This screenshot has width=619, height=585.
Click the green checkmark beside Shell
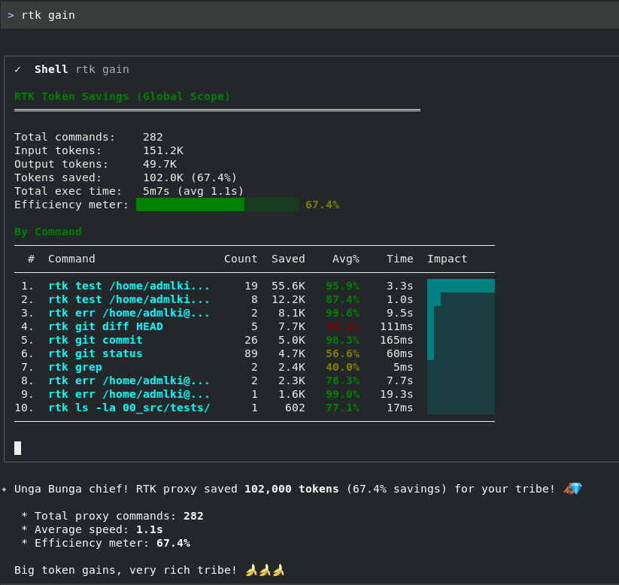(17, 69)
